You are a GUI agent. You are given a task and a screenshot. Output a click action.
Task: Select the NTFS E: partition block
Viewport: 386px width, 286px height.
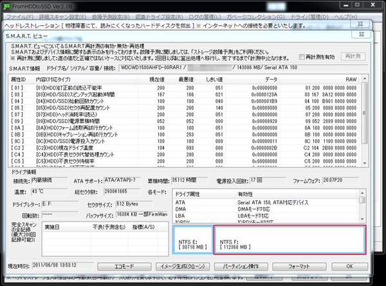pos(192,240)
